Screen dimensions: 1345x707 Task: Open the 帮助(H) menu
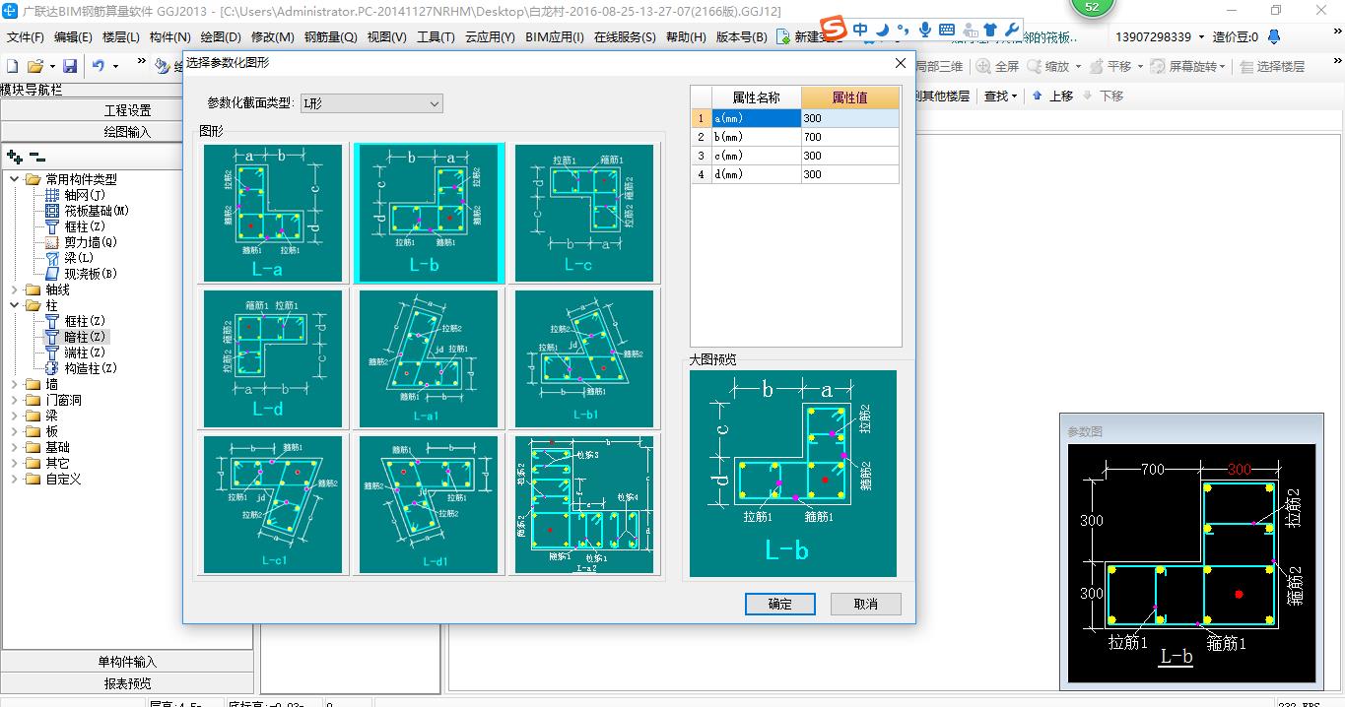tap(686, 37)
